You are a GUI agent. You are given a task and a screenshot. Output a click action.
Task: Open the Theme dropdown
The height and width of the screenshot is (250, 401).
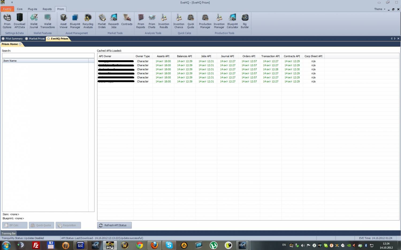click(380, 9)
